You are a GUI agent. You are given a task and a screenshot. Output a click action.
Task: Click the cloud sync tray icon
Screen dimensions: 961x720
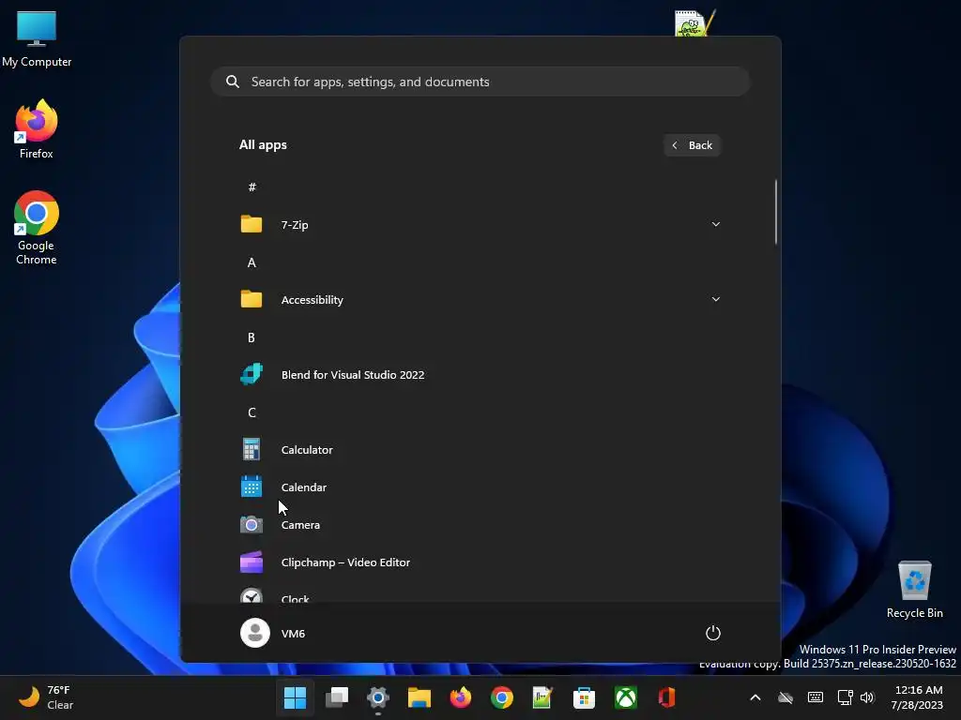[x=786, y=697]
